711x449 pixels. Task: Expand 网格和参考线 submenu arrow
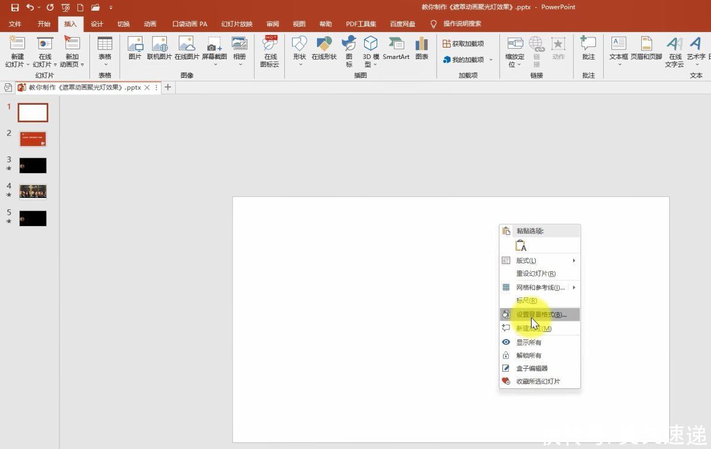pyautogui.click(x=574, y=287)
